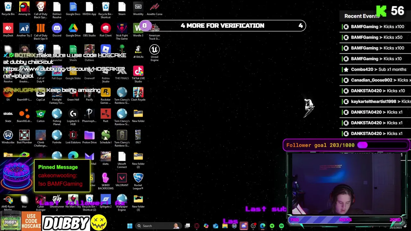411x231 pixels.
Task: Open the Google Drive shortcut
Action: point(73,30)
